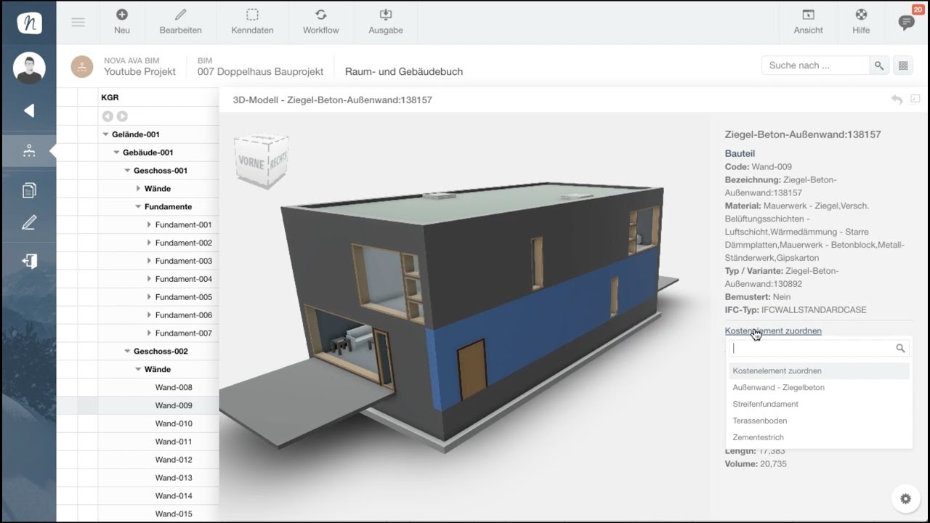Choose the 'Zementestrich' option
The width and height of the screenshot is (930, 523).
pos(819,437)
